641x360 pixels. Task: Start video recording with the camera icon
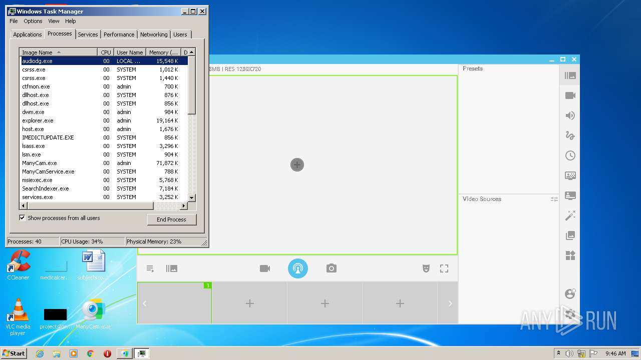click(x=265, y=268)
